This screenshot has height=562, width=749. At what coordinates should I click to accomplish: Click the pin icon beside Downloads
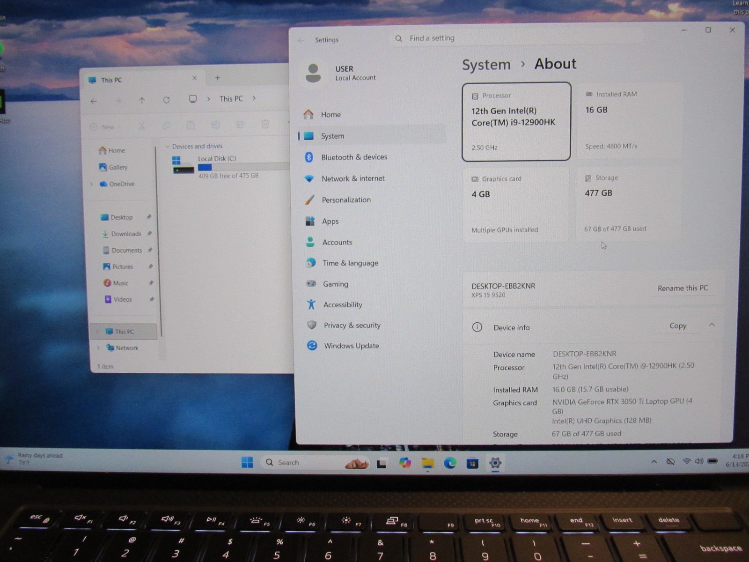150,233
